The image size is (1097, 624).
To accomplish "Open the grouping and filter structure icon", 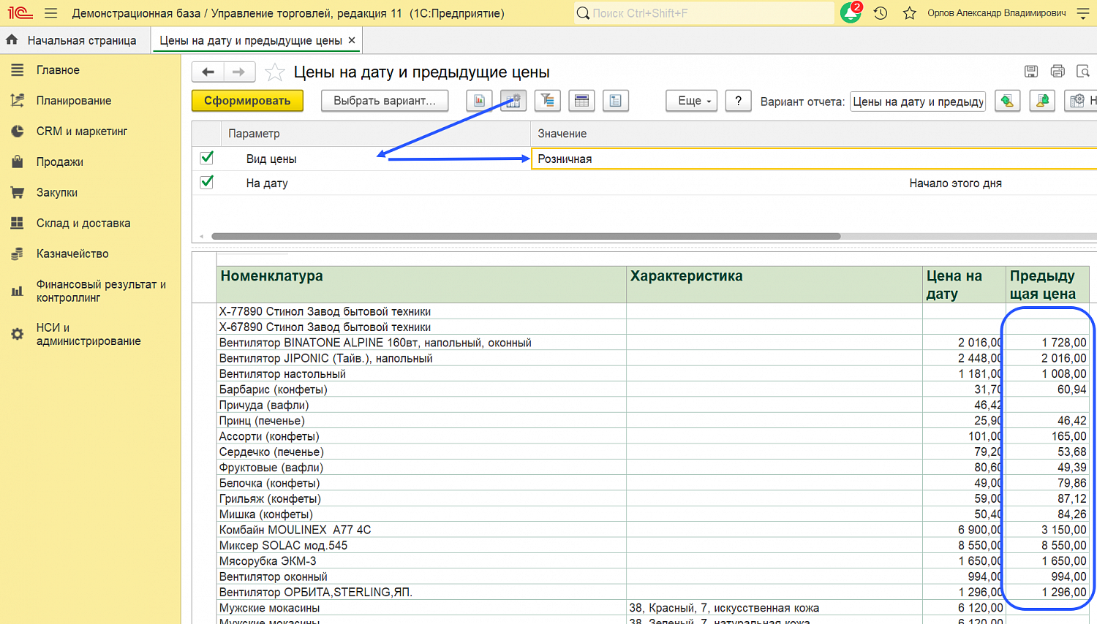I will click(547, 101).
